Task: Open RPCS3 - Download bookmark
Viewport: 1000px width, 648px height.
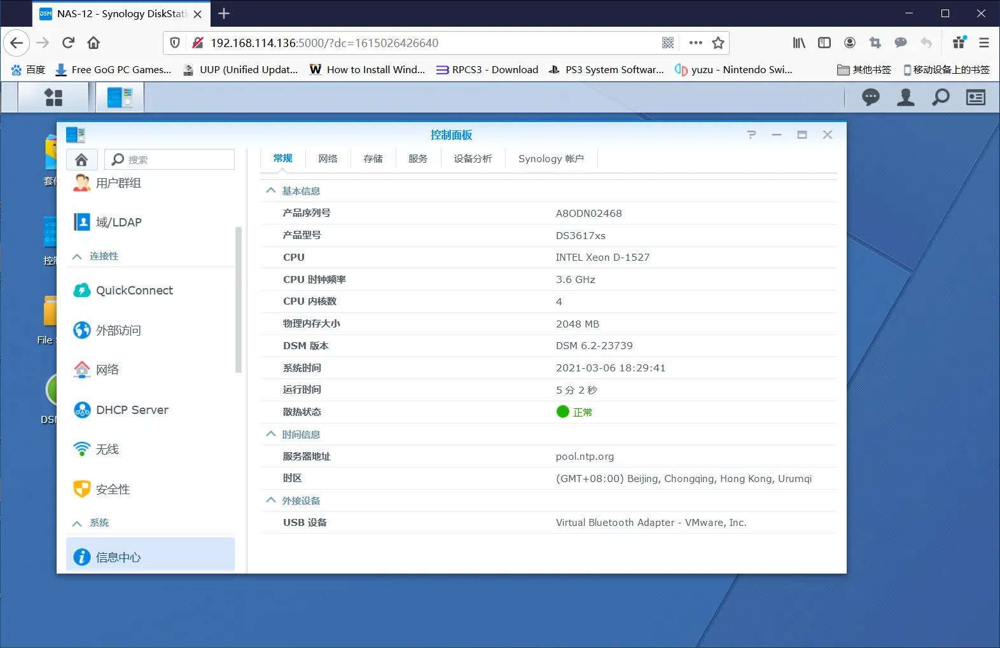Action: (487, 70)
